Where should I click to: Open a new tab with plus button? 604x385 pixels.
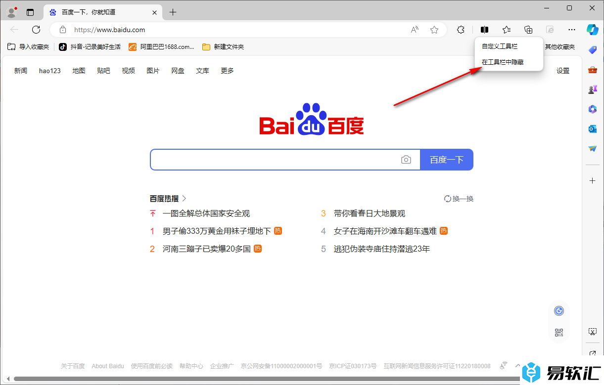tap(173, 12)
